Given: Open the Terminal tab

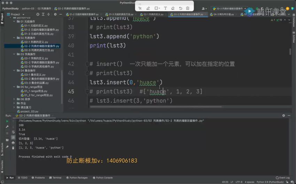Looking at the screenshot, I should (55, 177).
